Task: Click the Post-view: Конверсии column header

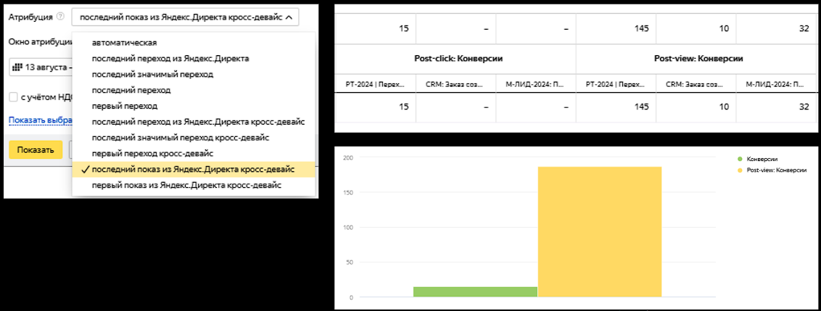Action: (x=698, y=59)
